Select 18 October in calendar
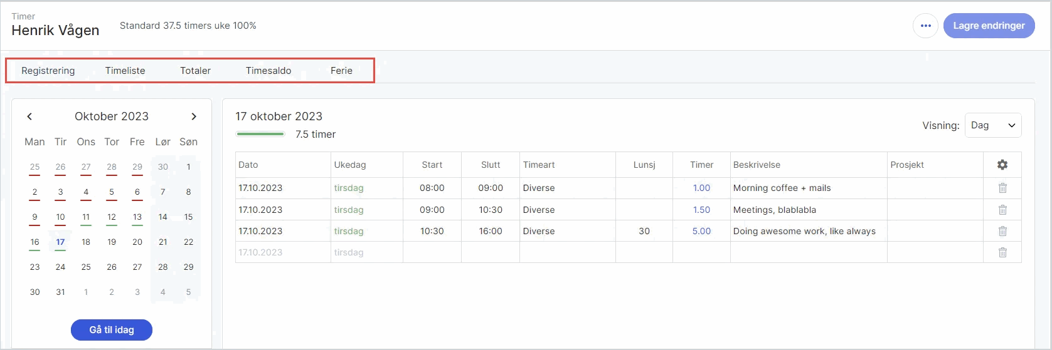 pos(86,242)
